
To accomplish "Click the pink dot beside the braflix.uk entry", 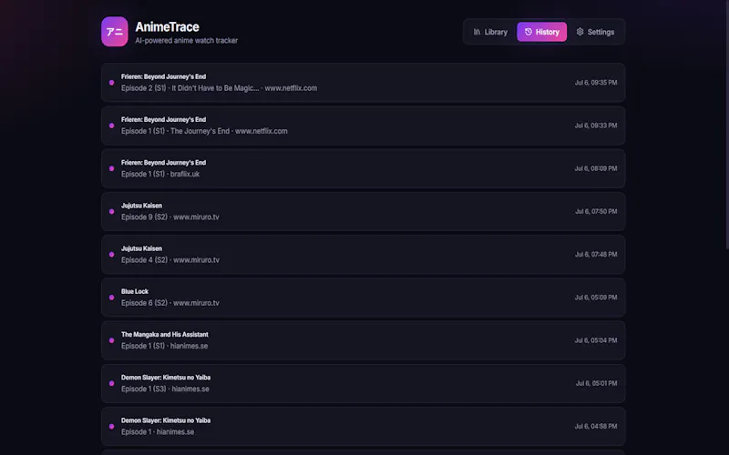I will click(x=111, y=168).
